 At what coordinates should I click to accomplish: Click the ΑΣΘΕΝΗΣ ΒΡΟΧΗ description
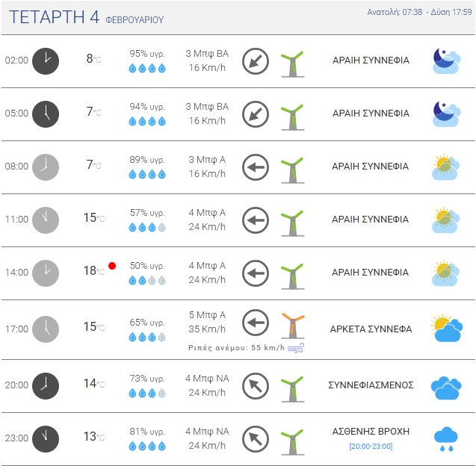click(371, 432)
